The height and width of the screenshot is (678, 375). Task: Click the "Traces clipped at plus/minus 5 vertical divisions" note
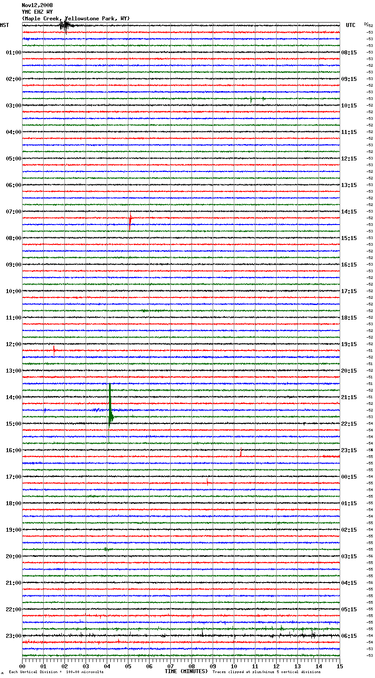(266, 672)
